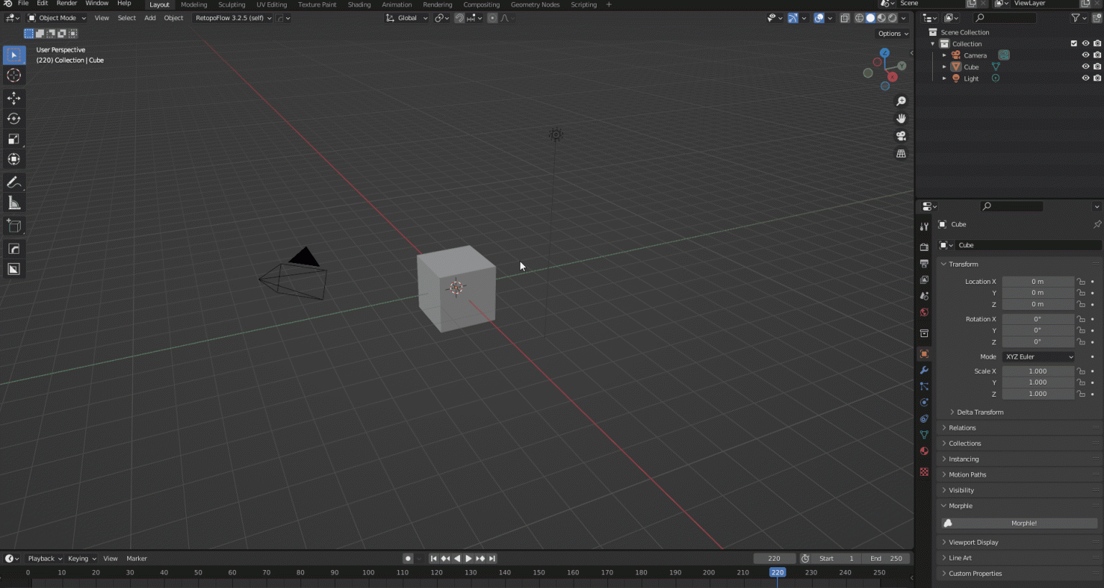This screenshot has height=588, width=1104.
Task: Uncheck the Collection checkbox in the outliner
Action: (x=1072, y=43)
